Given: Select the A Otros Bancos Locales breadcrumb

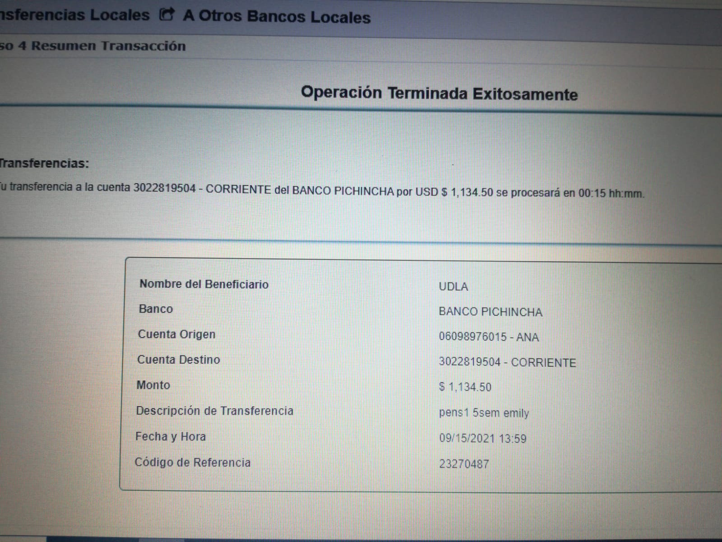Looking at the screenshot, I should point(277,17).
